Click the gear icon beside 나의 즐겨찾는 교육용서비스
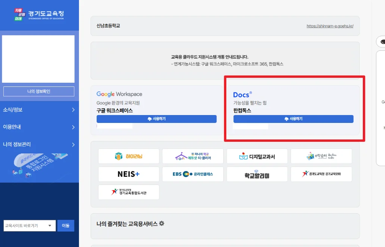385x247 pixels. click(x=161, y=223)
